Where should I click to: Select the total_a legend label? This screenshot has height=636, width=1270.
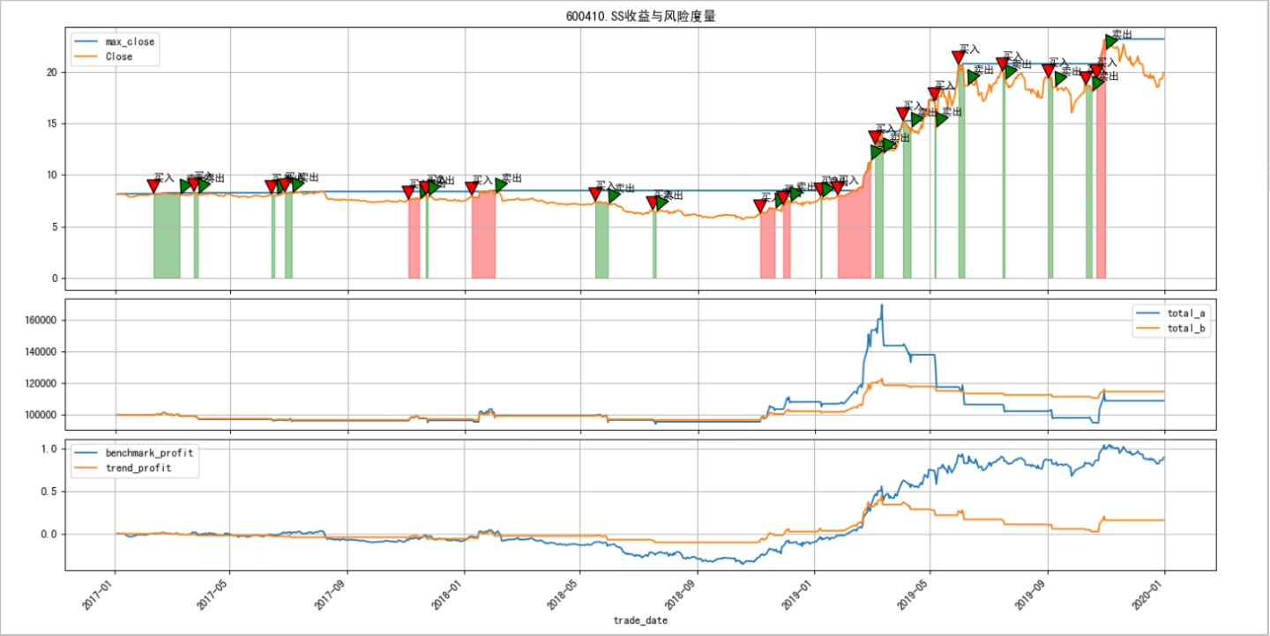coord(1187,314)
